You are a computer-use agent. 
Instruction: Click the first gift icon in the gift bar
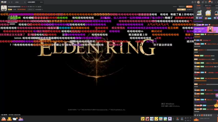click(143, 119)
